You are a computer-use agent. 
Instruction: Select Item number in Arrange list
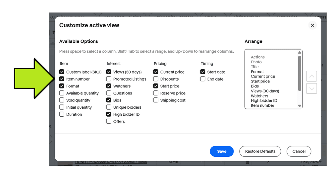[262, 105]
